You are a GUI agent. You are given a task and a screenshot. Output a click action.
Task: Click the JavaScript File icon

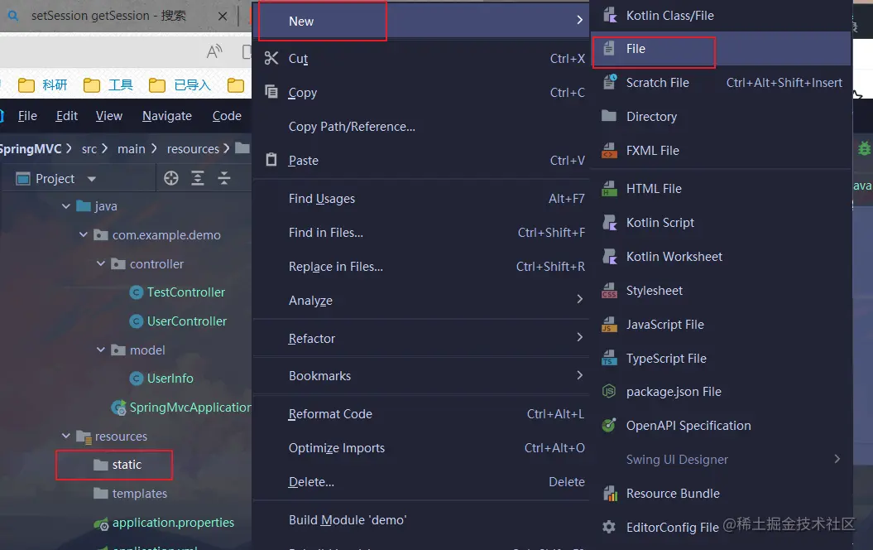pos(610,325)
